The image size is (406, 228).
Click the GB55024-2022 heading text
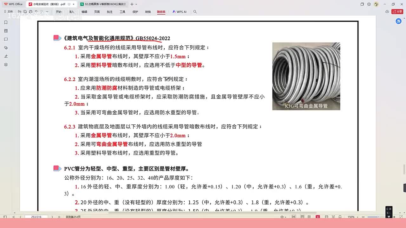[153, 38]
